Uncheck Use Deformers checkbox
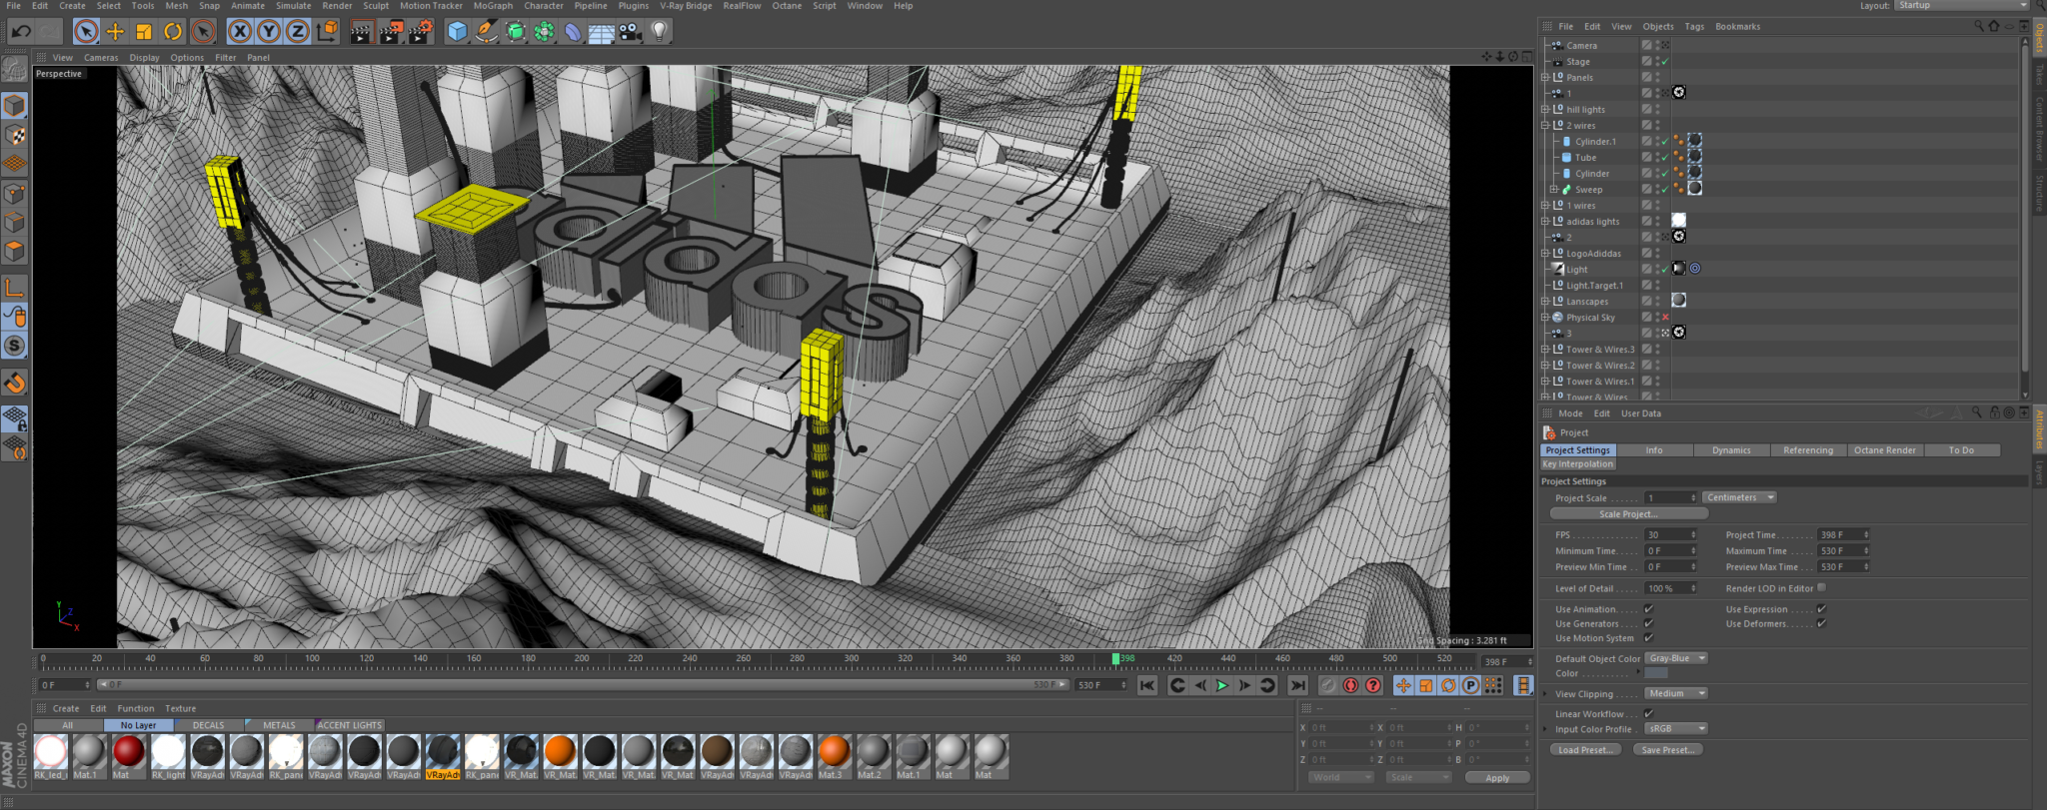2047x810 pixels. click(1821, 623)
